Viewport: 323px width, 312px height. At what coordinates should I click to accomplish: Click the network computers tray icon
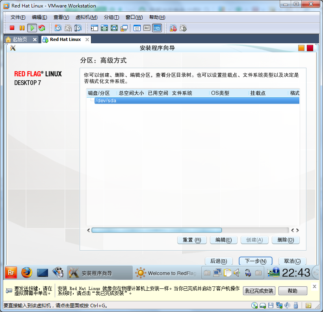pyautogui.click(x=217, y=273)
